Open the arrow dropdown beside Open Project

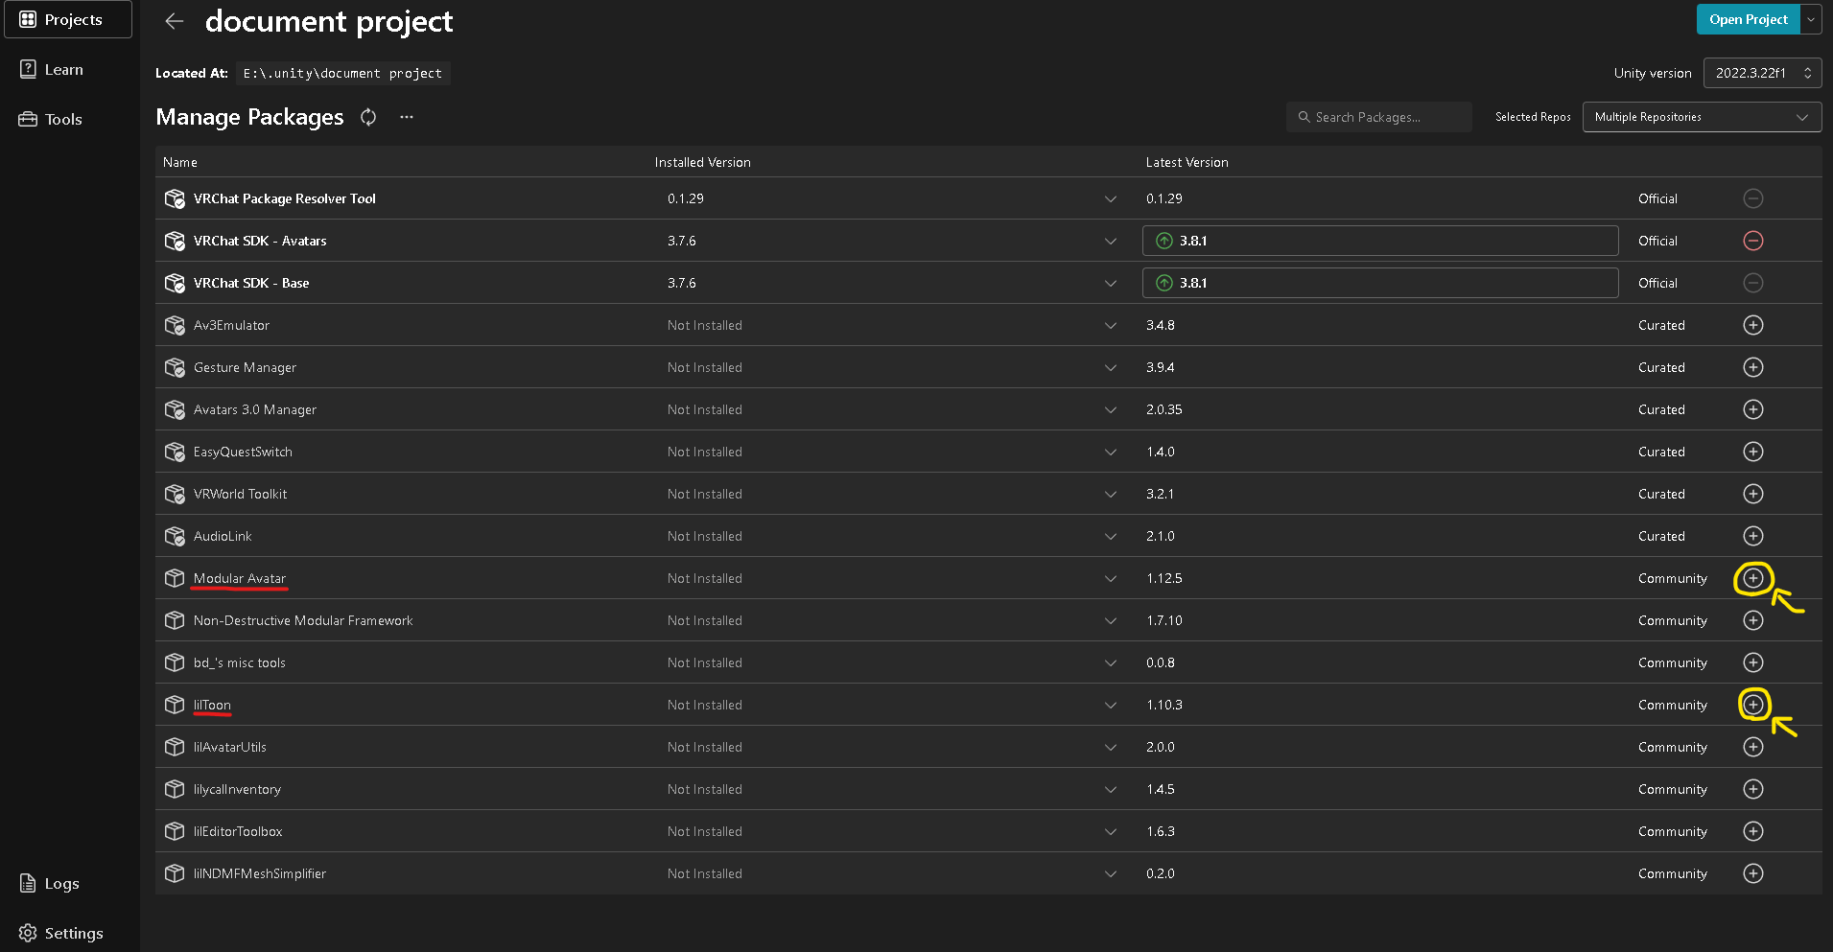coord(1811,19)
